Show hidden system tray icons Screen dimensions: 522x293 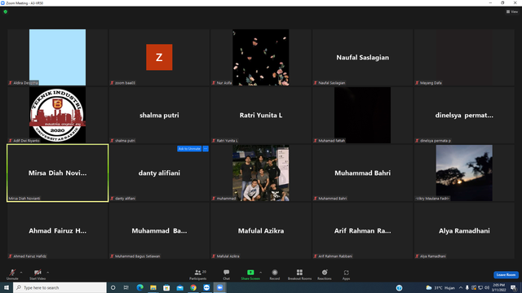tap(461, 287)
